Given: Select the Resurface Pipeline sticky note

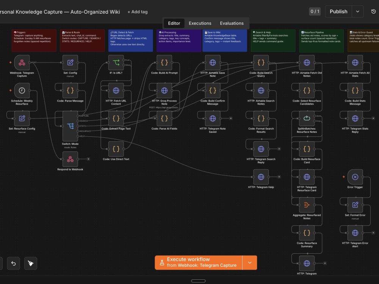Looking at the screenshot, I should (x=321, y=41).
